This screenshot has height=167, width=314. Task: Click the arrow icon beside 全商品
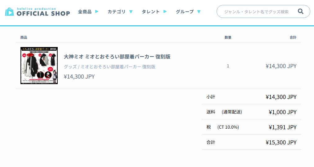pos(97,12)
